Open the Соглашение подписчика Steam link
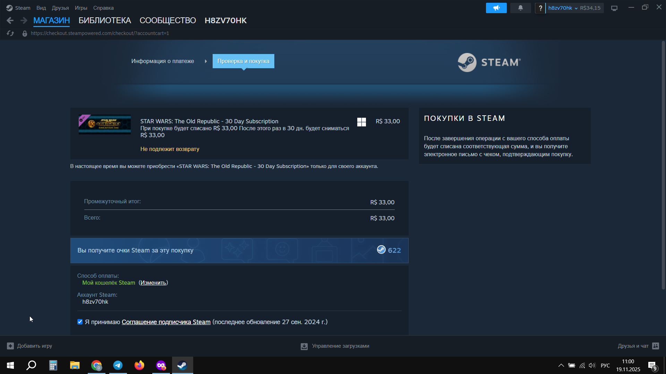This screenshot has width=666, height=374. (166, 322)
